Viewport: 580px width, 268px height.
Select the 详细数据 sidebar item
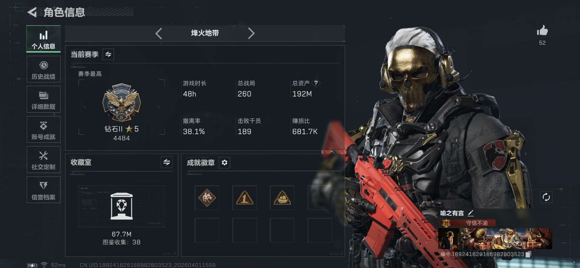point(44,99)
